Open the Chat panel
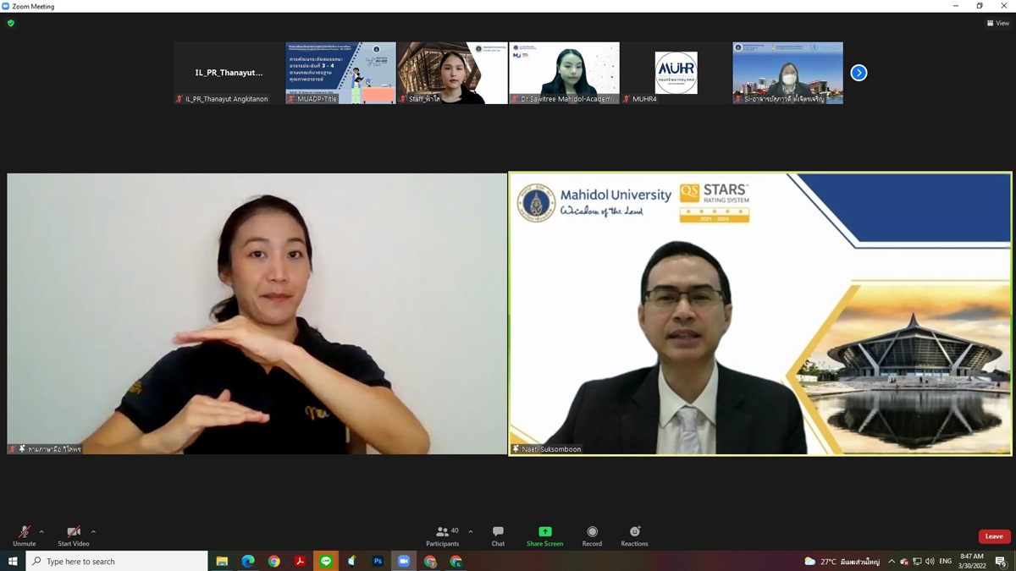This screenshot has width=1016, height=571. click(x=498, y=535)
